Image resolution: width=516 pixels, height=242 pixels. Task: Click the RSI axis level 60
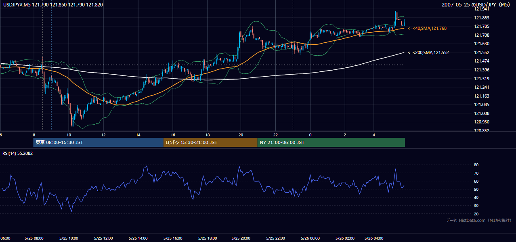point(476,181)
